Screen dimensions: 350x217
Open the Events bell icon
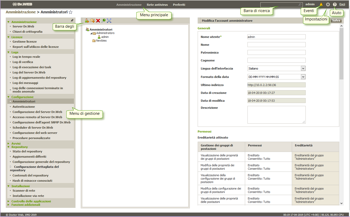[321, 4]
